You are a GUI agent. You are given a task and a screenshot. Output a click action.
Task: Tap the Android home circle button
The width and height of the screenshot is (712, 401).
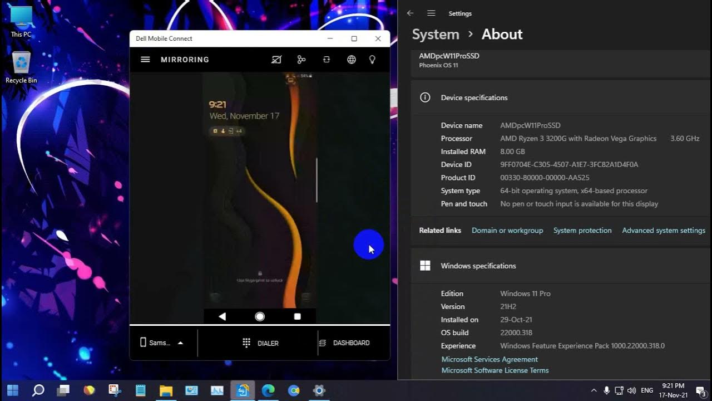(x=260, y=316)
